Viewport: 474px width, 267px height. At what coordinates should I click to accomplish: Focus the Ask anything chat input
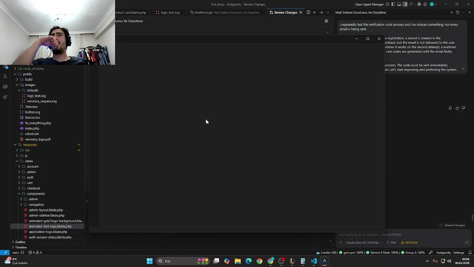[403, 234]
